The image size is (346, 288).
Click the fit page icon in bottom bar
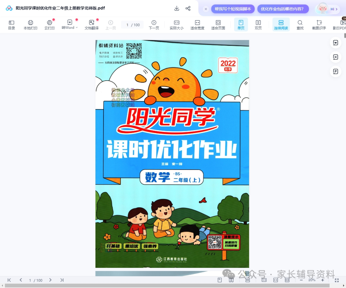(287, 280)
